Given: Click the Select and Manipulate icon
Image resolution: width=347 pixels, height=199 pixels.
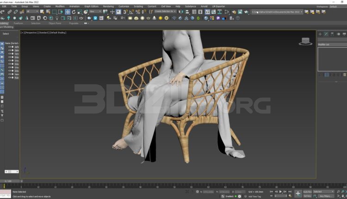Looking at the screenshot, I should pos(112,12).
